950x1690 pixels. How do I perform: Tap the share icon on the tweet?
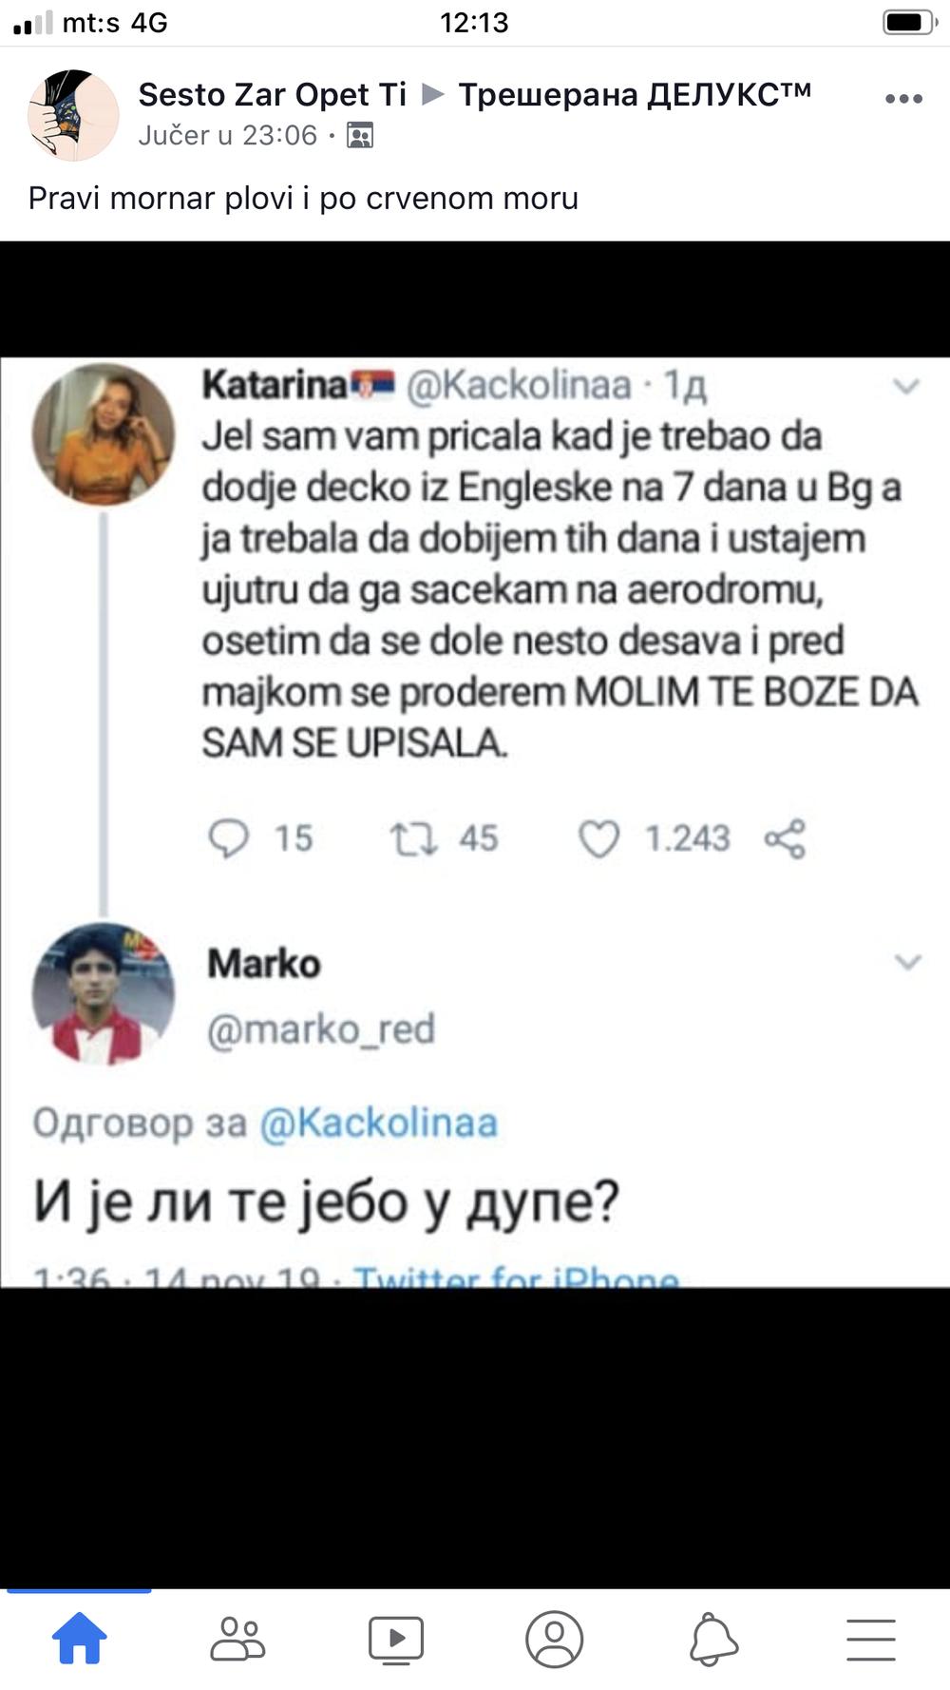(x=785, y=838)
